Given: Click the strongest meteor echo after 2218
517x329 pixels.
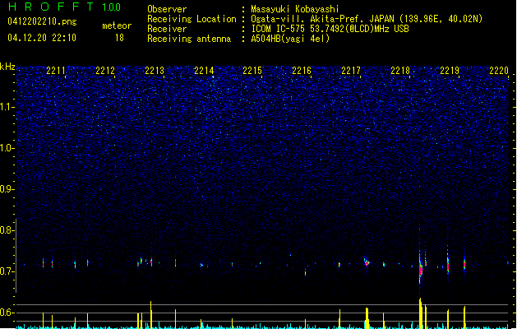Looking at the screenshot, I should pos(420,269).
